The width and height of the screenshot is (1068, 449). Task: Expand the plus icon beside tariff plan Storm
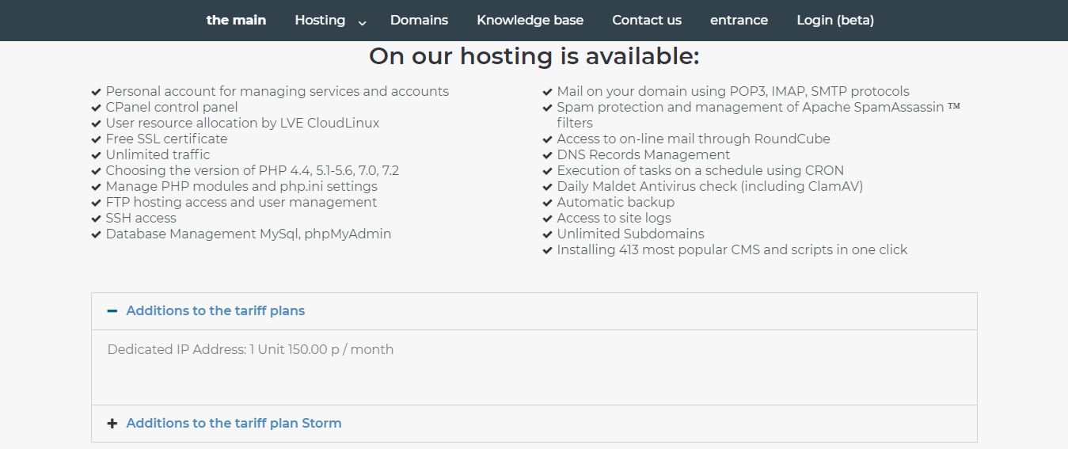112,424
